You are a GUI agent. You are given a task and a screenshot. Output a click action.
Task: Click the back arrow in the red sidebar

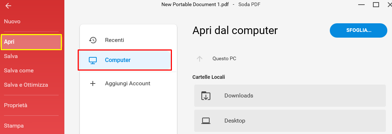8,6
